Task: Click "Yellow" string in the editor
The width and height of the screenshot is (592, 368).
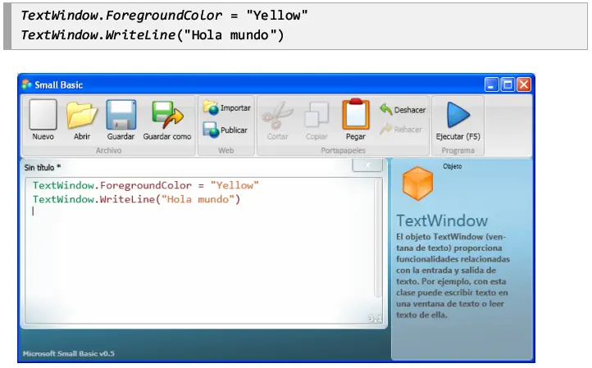Action: pyautogui.click(x=235, y=185)
